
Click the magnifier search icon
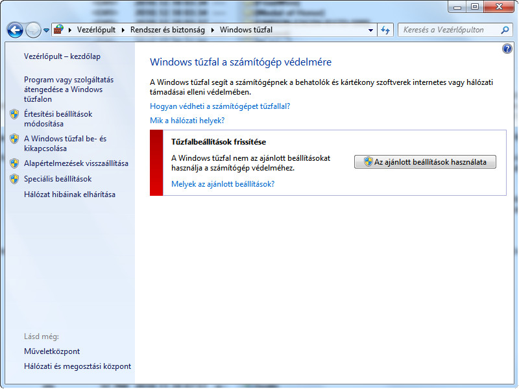click(505, 30)
